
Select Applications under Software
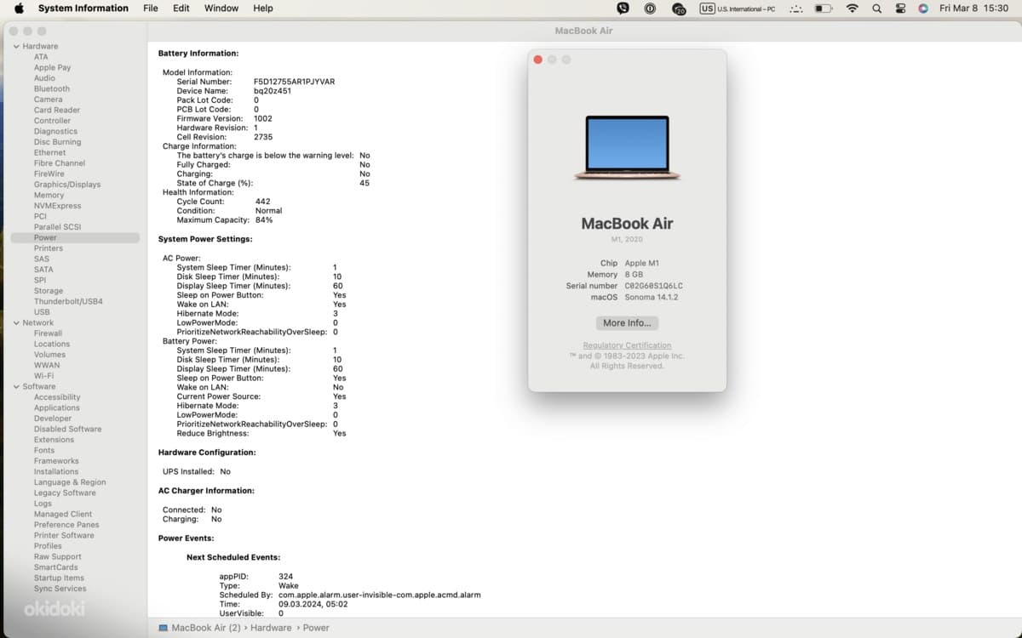(57, 407)
